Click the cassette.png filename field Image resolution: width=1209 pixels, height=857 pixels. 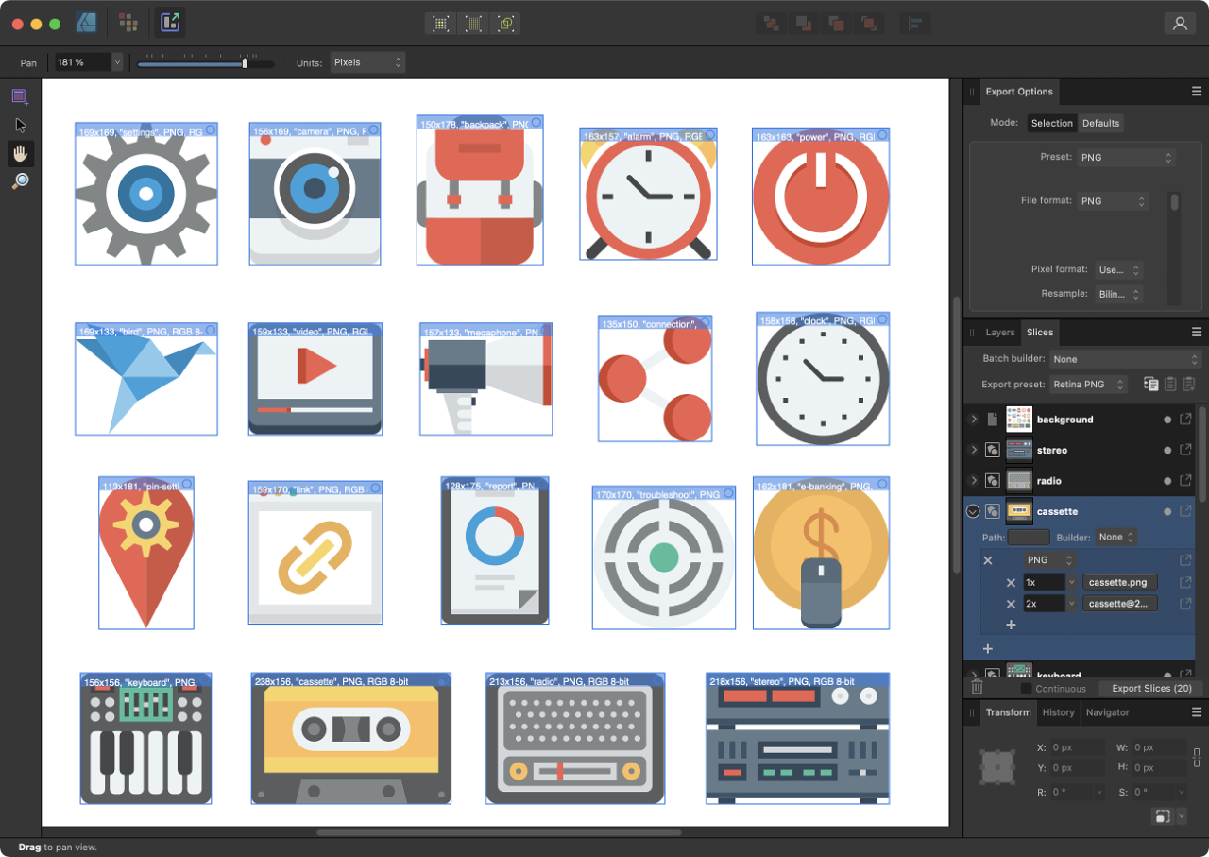pyautogui.click(x=1119, y=583)
